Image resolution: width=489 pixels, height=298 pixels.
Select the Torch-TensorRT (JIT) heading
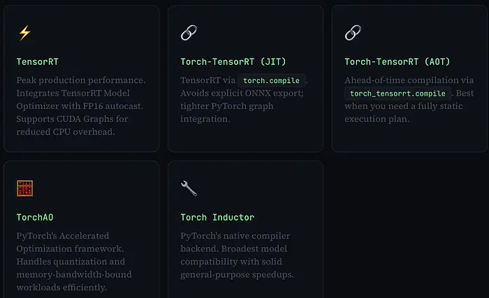click(x=229, y=61)
